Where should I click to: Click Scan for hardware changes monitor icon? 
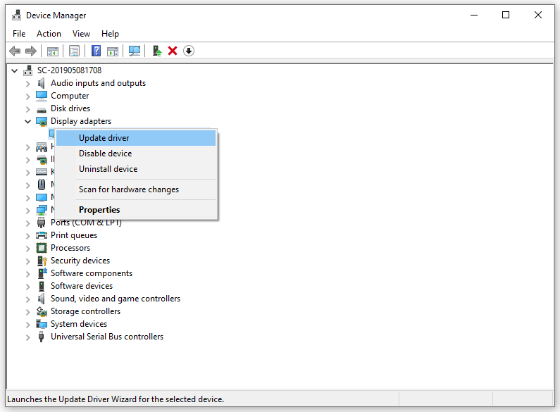click(135, 51)
